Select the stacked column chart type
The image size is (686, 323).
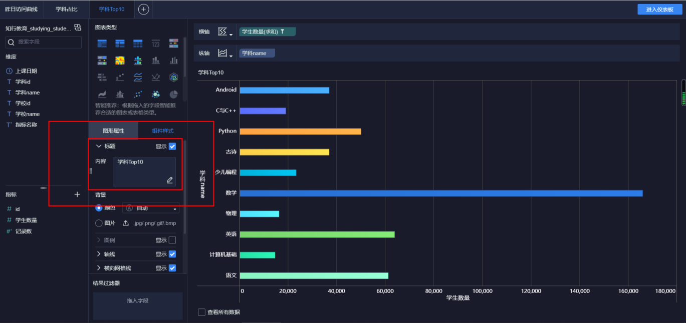tap(156, 60)
